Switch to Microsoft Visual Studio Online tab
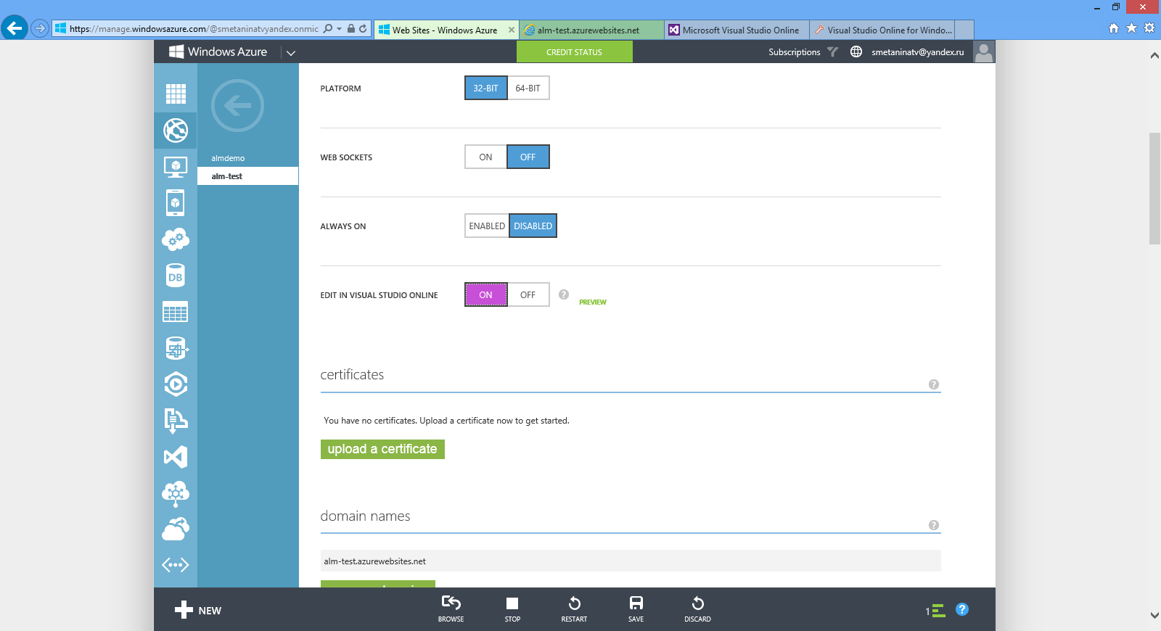1161x631 pixels. pos(737,30)
